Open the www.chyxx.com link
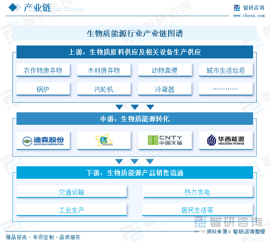The image size is (270, 242). 249,16
